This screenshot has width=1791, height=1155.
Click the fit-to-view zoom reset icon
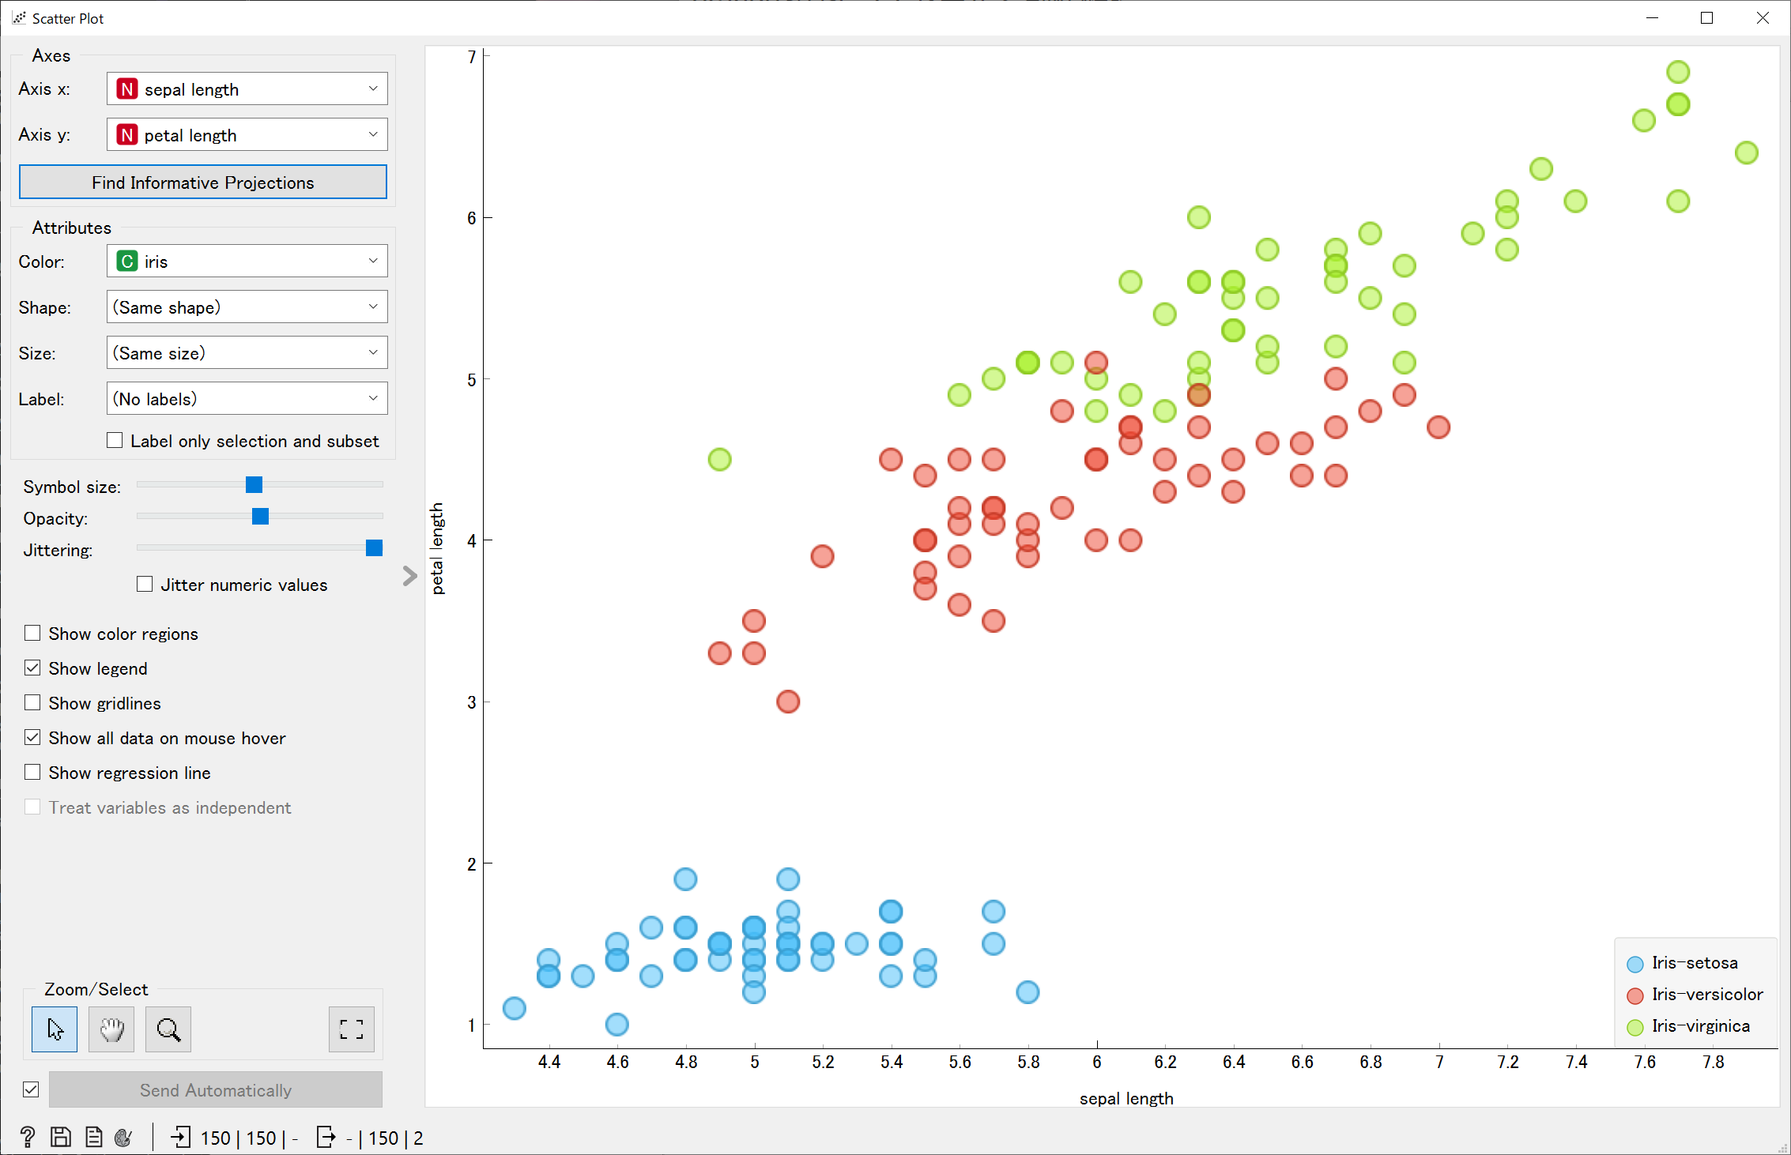[351, 1029]
